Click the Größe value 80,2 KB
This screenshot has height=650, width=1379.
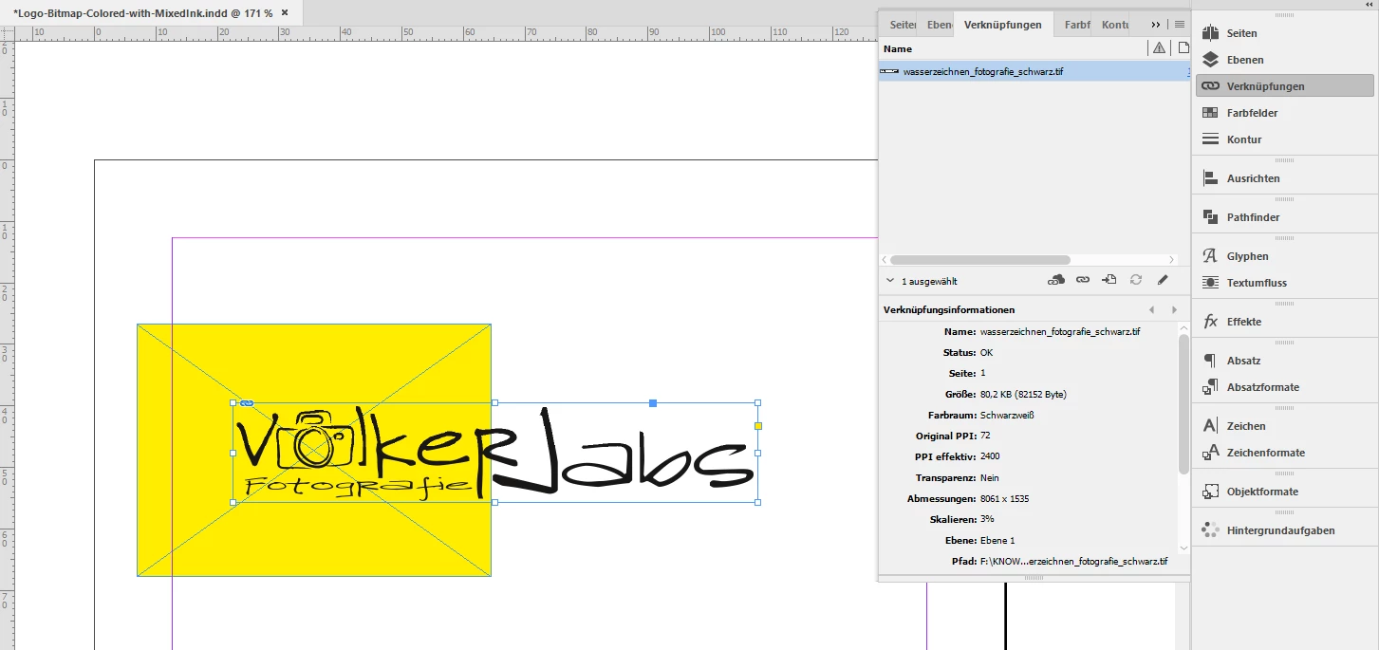tap(1023, 395)
